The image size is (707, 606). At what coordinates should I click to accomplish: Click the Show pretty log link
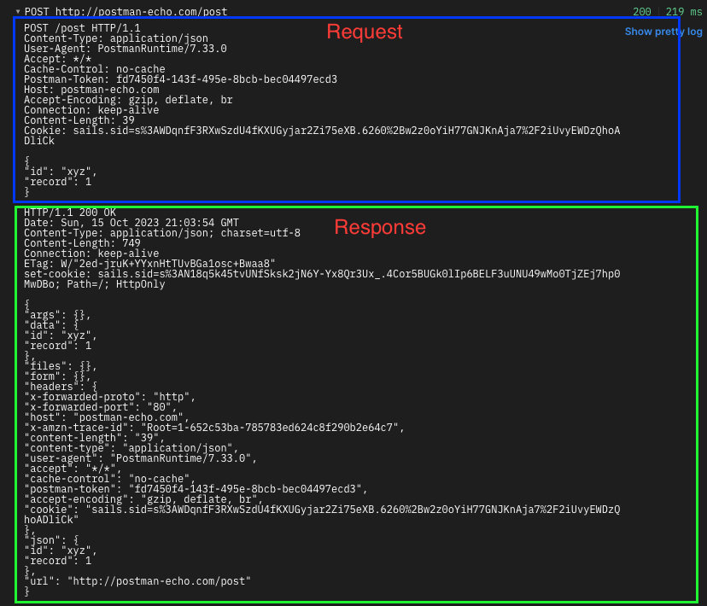click(663, 32)
